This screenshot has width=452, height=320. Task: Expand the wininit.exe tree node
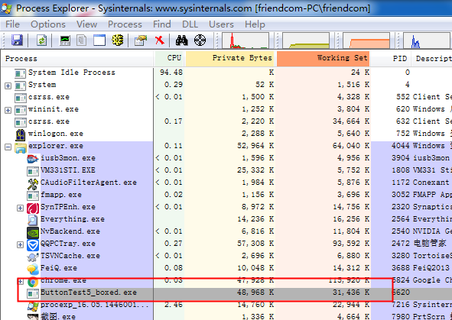click(x=8, y=110)
